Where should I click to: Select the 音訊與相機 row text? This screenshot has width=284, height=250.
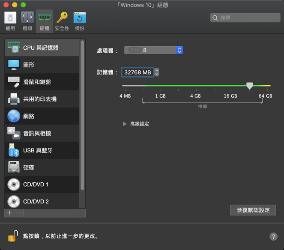click(x=37, y=133)
